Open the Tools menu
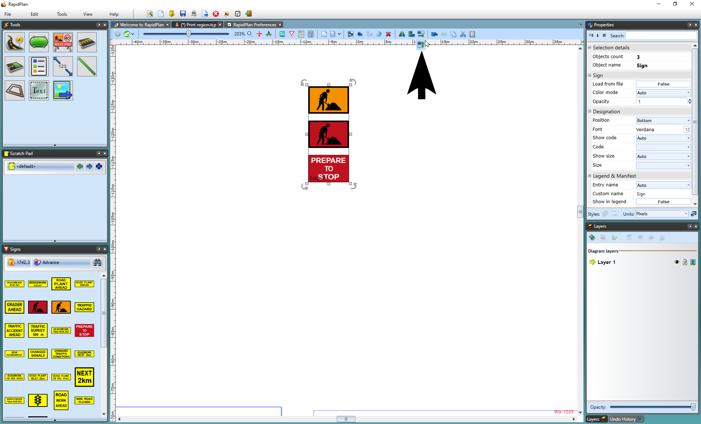This screenshot has width=701, height=424. 62,14
